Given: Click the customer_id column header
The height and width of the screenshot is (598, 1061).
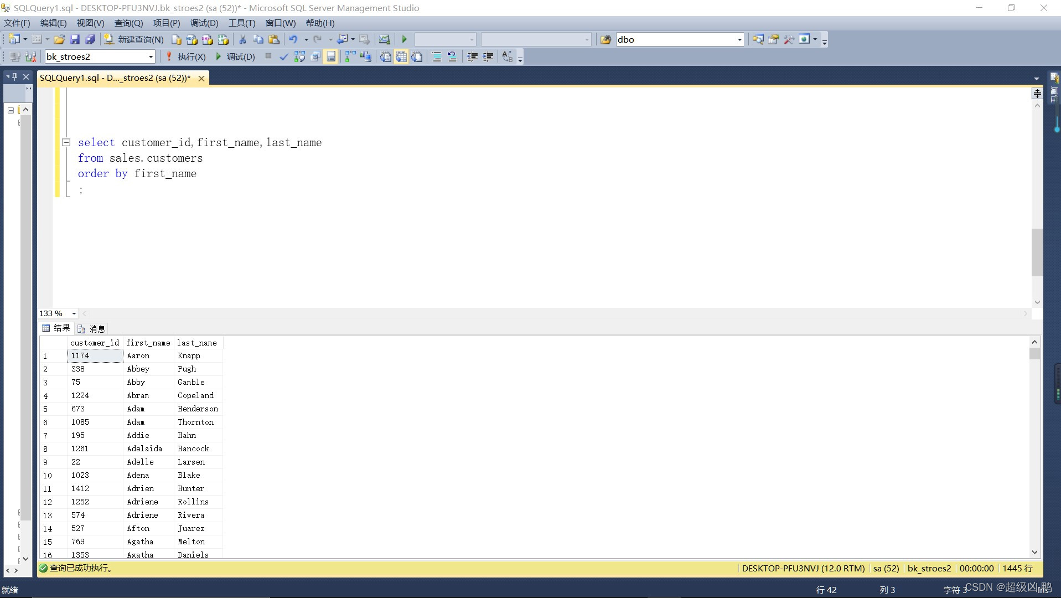Looking at the screenshot, I should (x=95, y=343).
